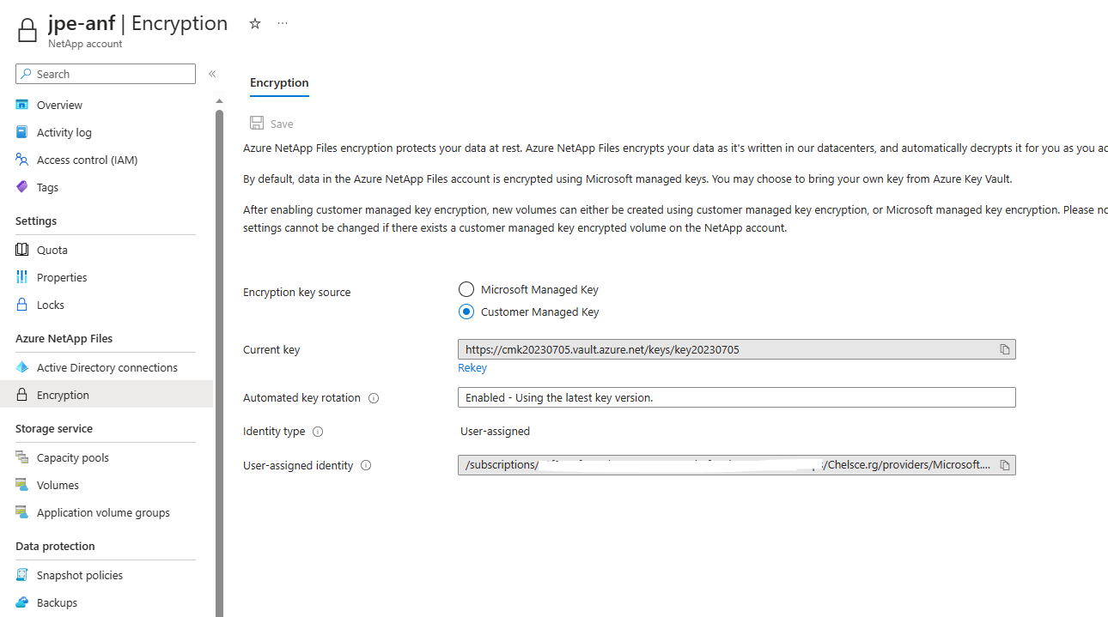Click the Active Directory connections icon

click(22, 367)
